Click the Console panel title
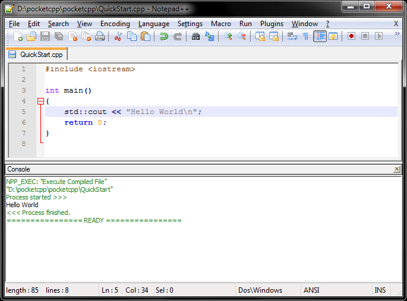 [x=18, y=169]
